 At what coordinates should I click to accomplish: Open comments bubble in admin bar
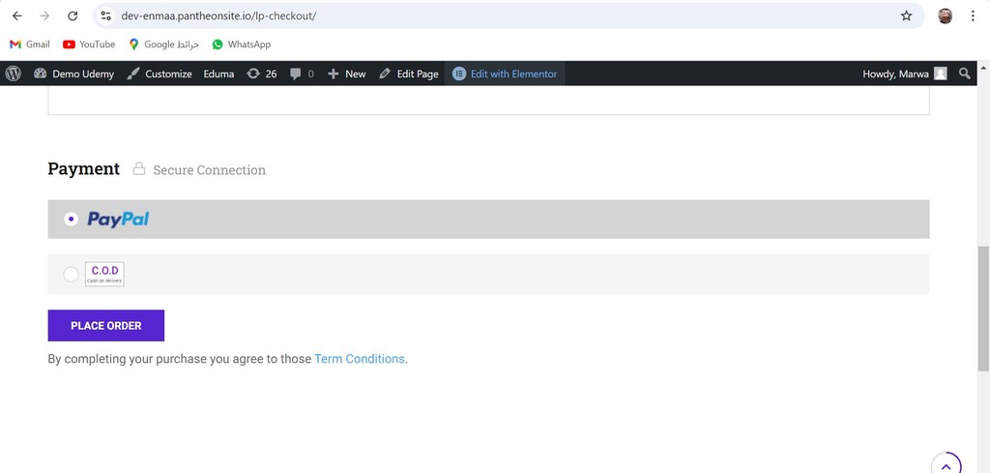click(302, 74)
